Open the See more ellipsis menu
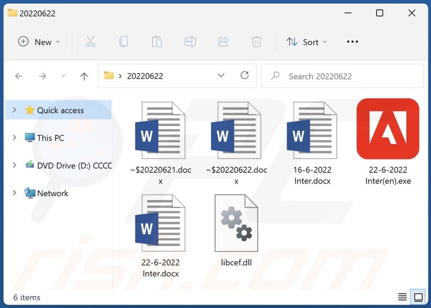The width and height of the screenshot is (431, 308). (x=352, y=42)
